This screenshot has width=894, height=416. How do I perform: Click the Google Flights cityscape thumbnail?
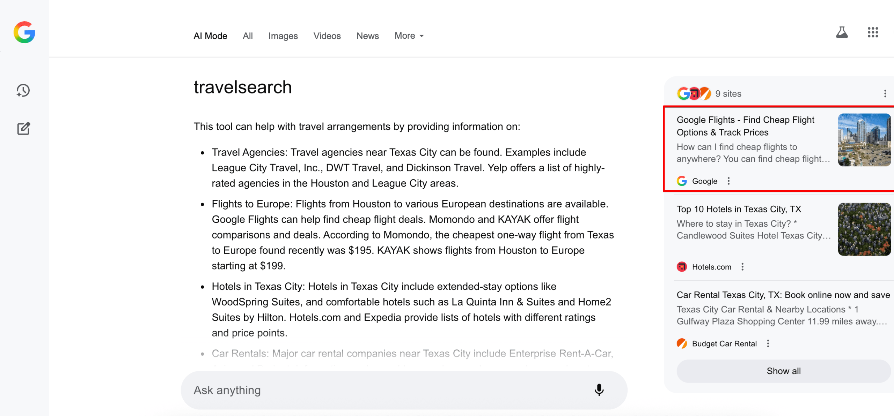pyautogui.click(x=865, y=140)
